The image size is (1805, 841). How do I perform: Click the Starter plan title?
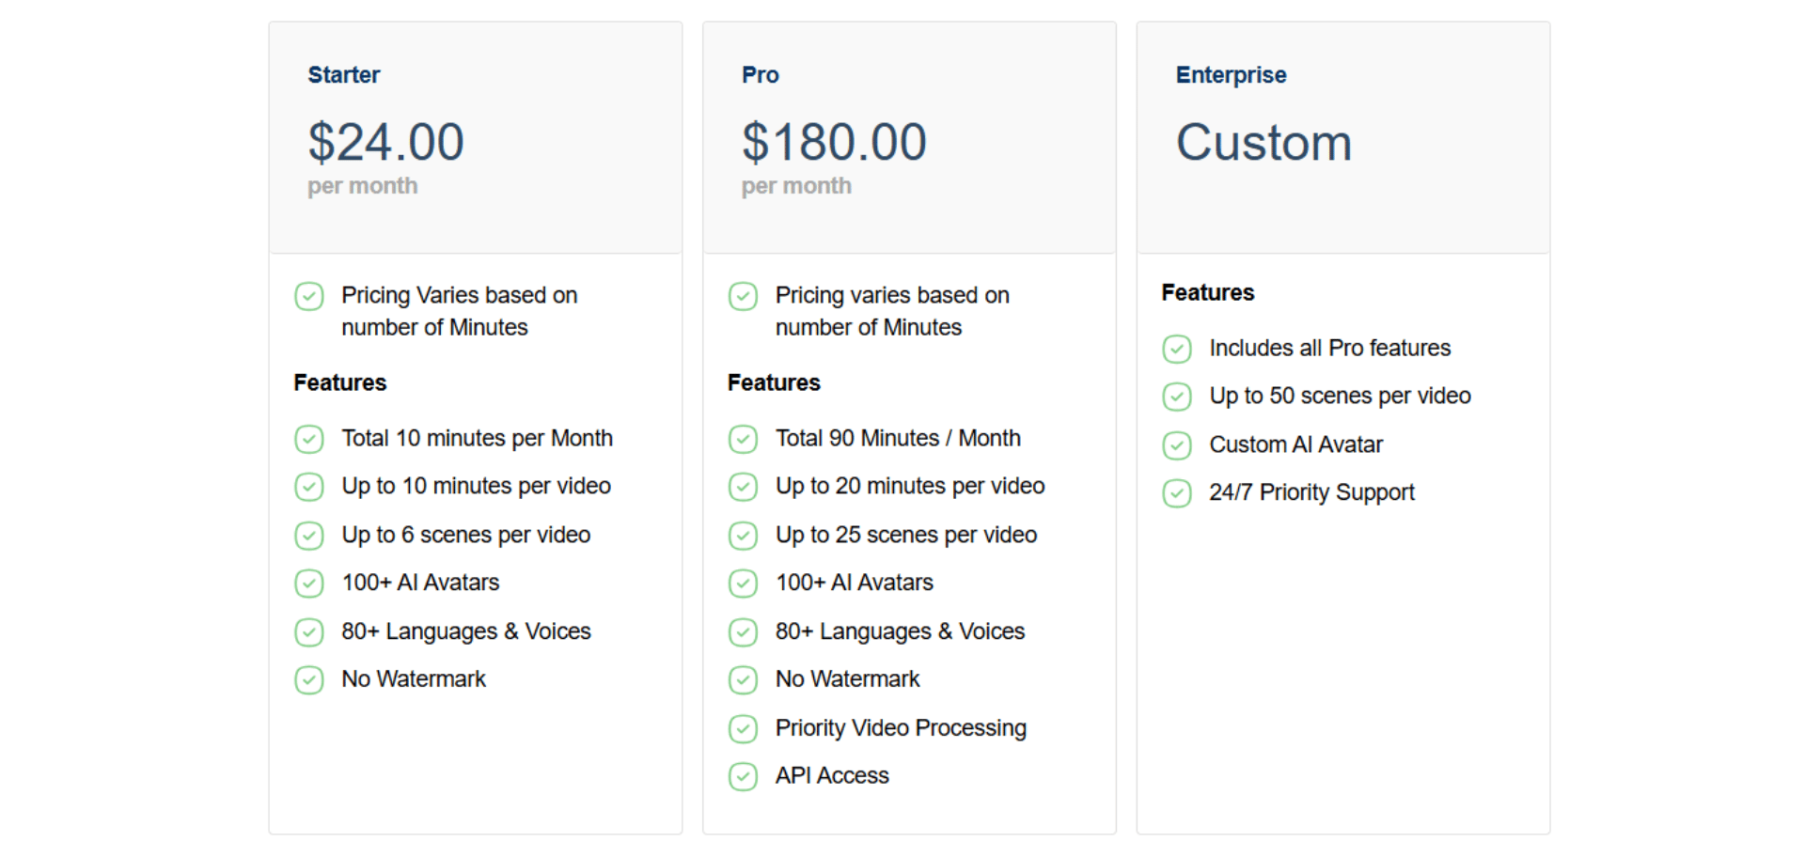pos(344,75)
